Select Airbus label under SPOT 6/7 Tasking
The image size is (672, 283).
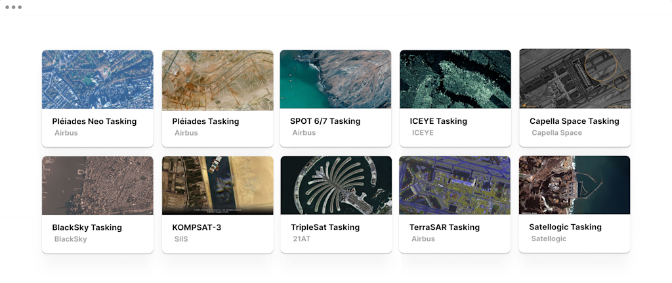[x=304, y=132]
